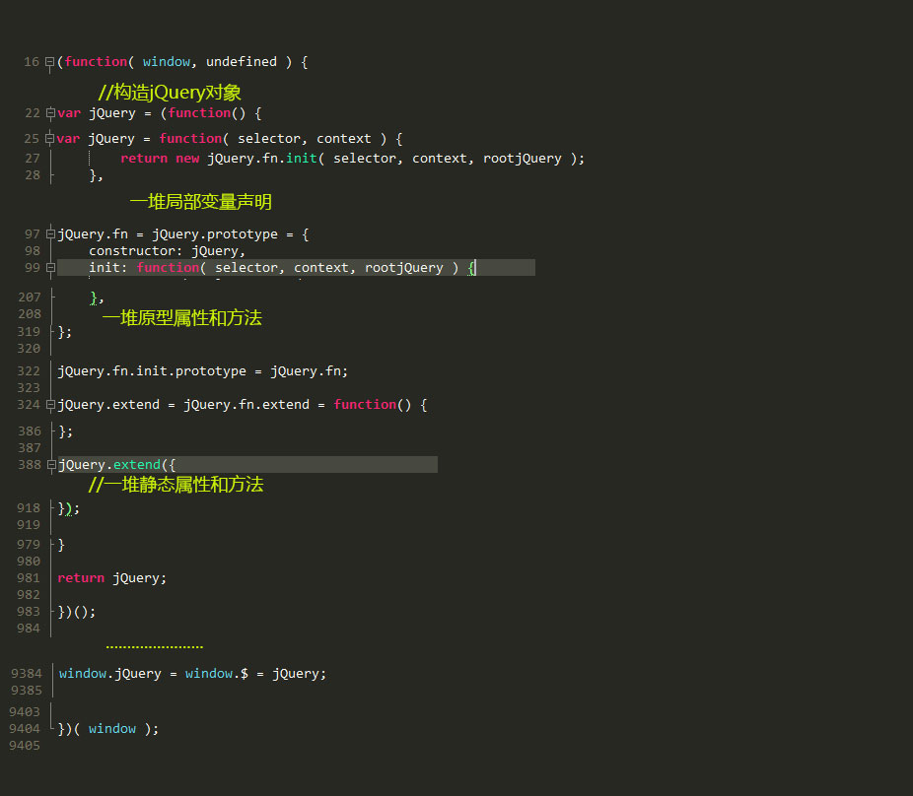Collapse the fold marker at line 22

coord(50,113)
